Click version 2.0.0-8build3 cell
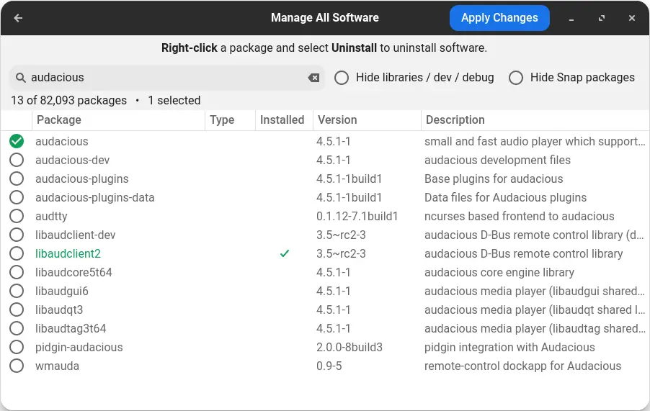This screenshot has height=411, width=650. [350, 347]
